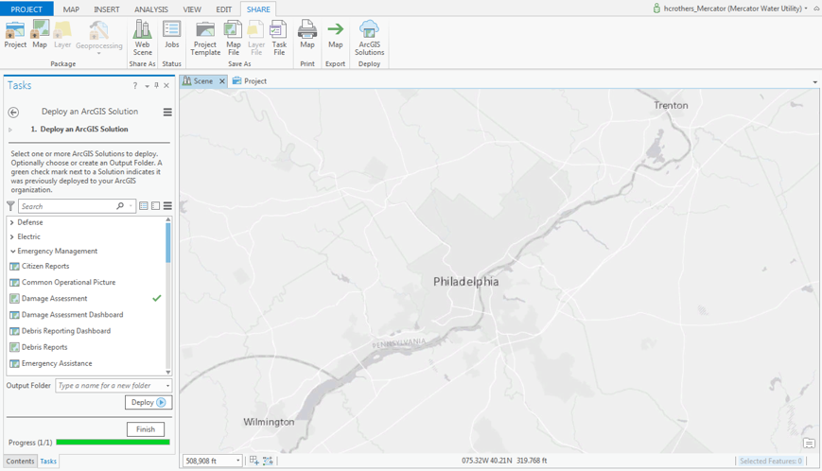The image size is (822, 471).
Task: Click the Project package icon
Action: [x=15, y=35]
